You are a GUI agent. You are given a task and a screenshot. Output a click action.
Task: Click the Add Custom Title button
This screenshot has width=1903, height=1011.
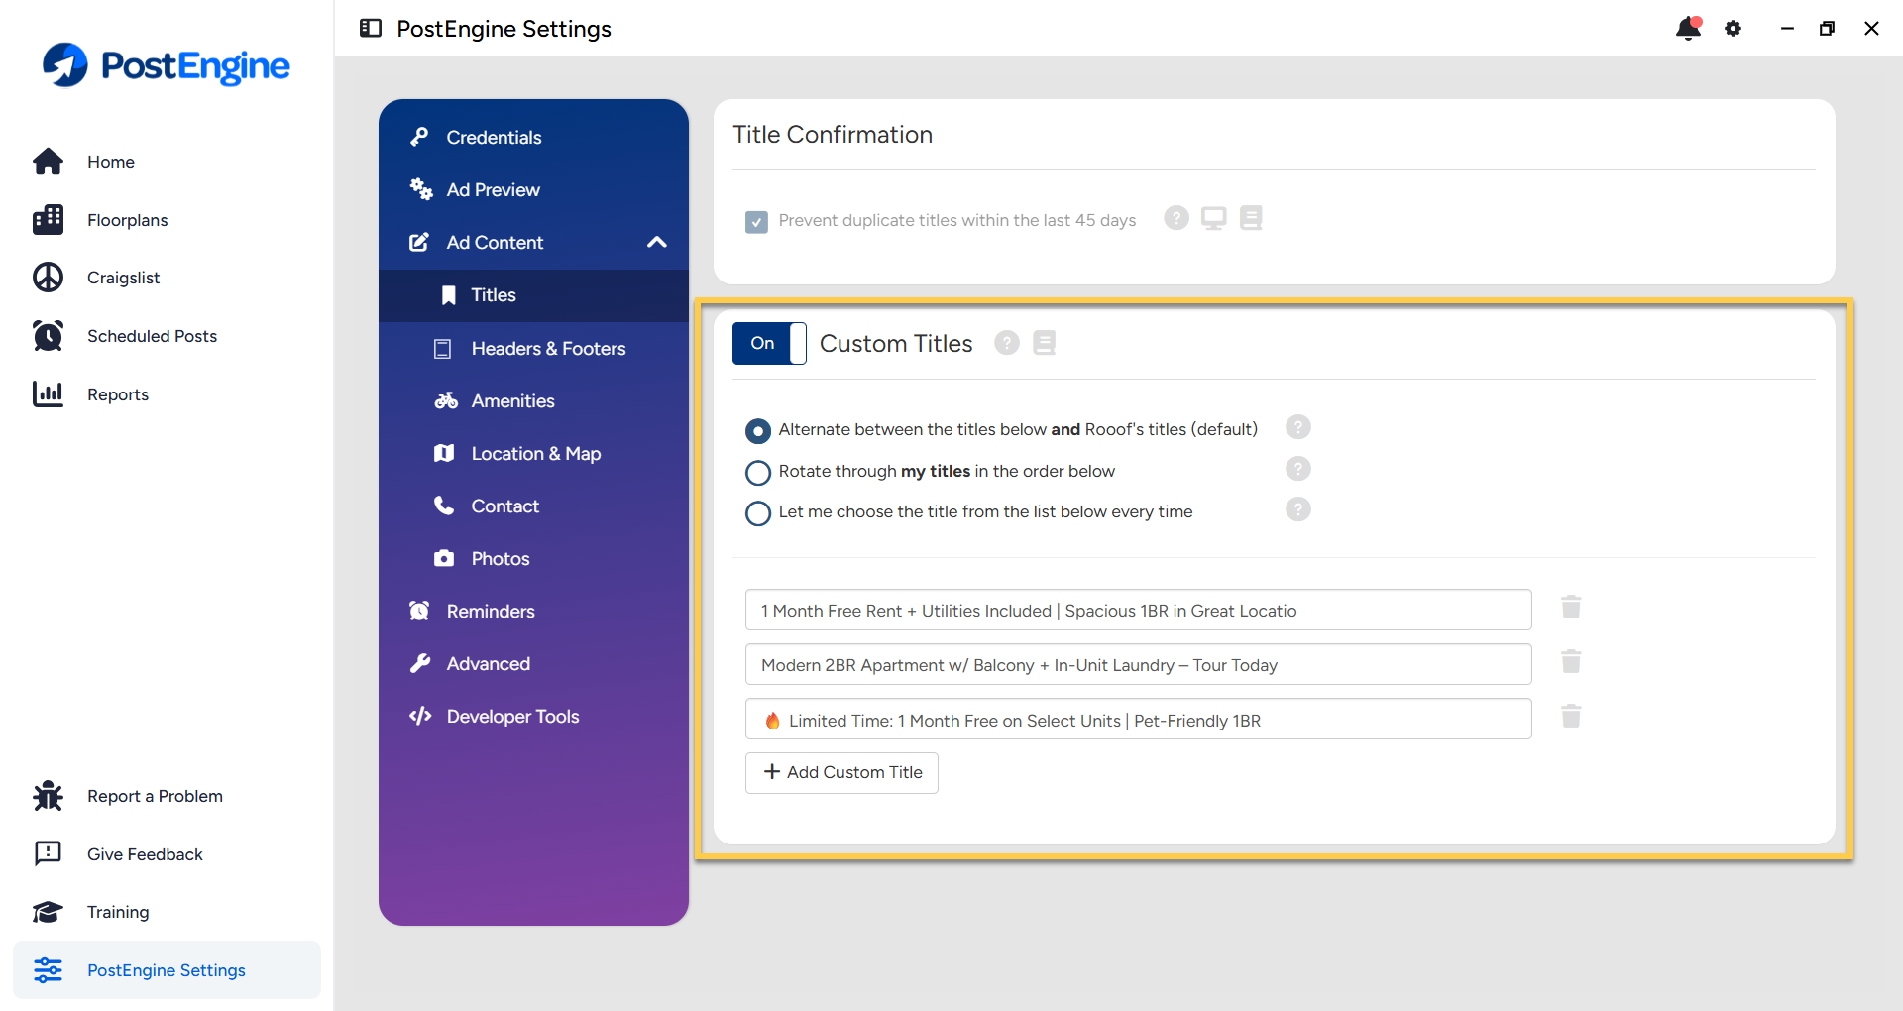[x=841, y=772]
